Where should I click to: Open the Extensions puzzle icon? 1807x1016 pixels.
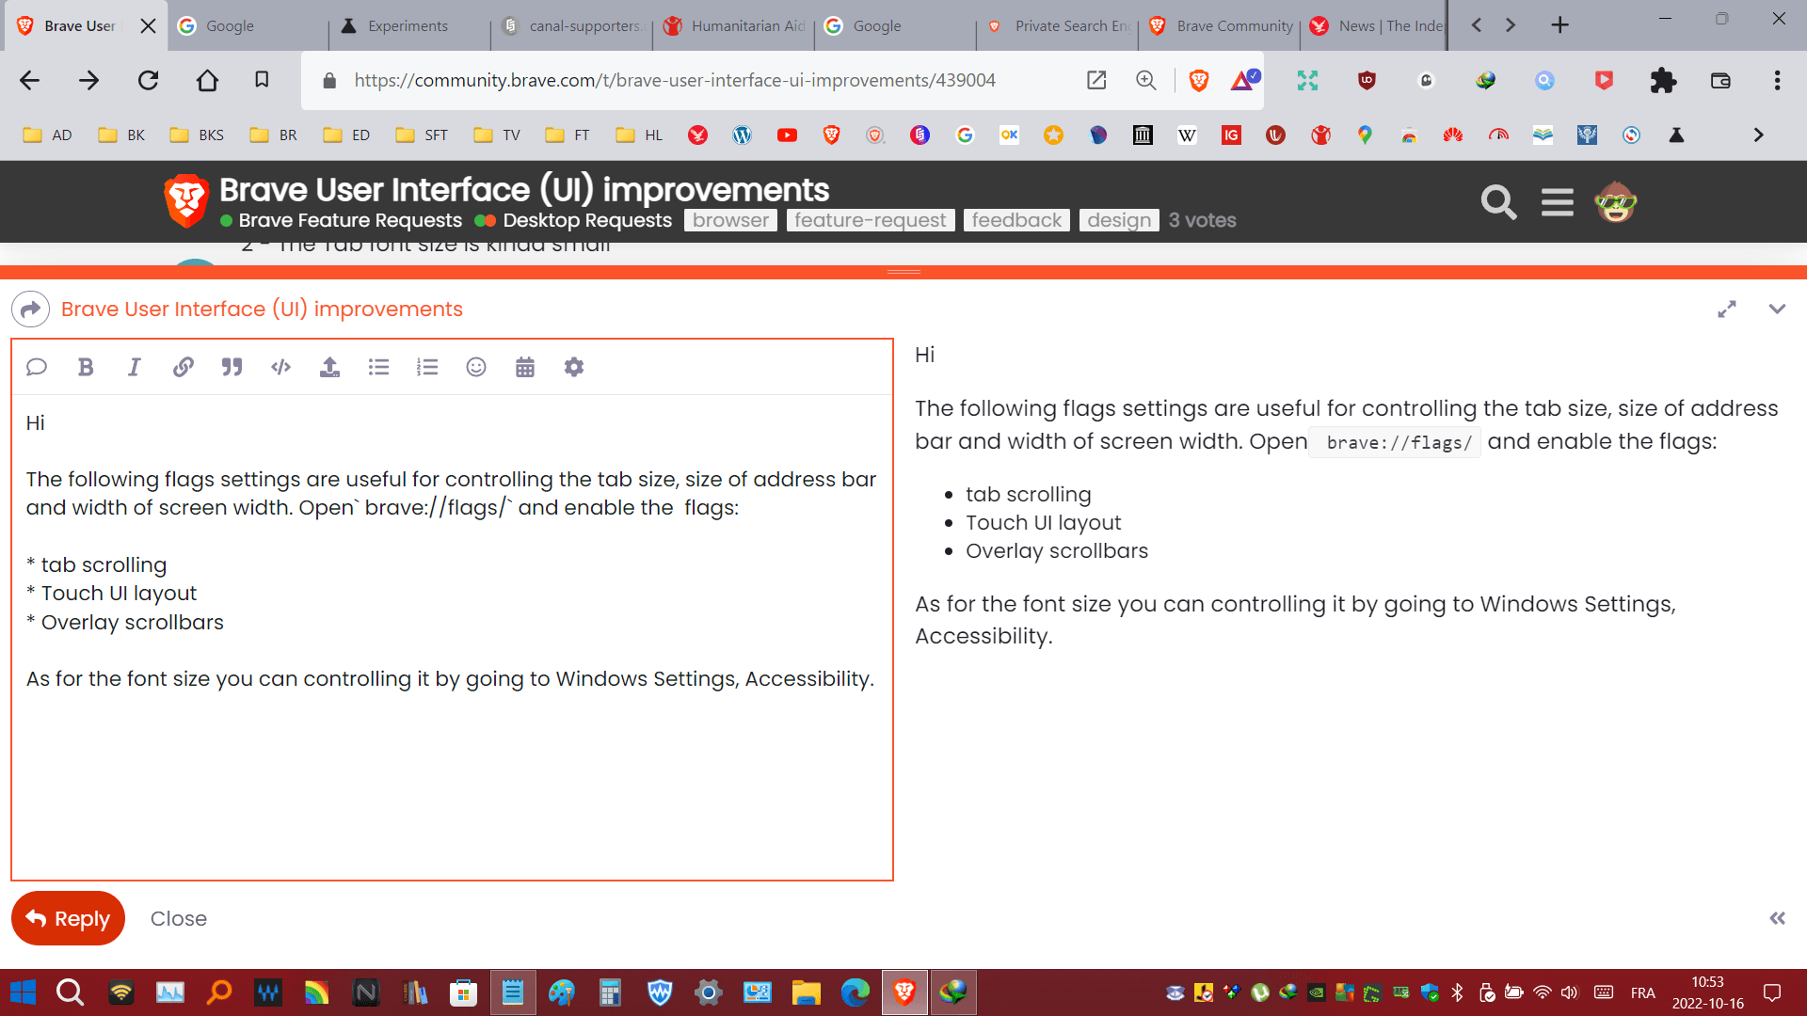click(1663, 80)
